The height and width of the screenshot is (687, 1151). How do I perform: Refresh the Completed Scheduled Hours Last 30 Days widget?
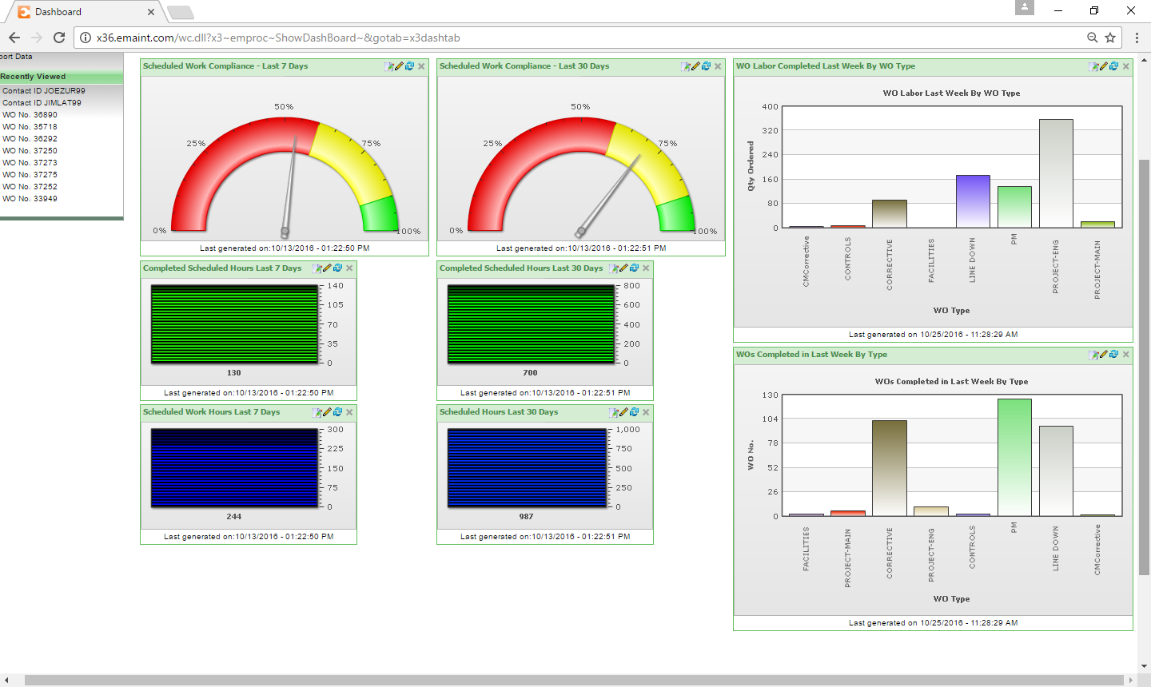pyautogui.click(x=635, y=268)
